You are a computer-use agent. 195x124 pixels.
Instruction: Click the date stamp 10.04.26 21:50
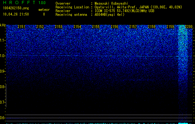tap(16, 14)
